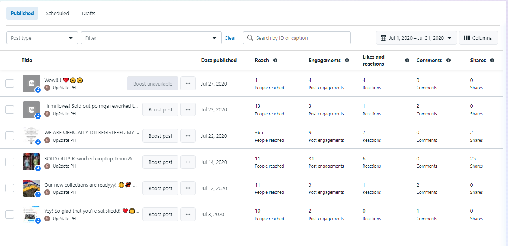Tick the DTI REGISTERED post checkbox
Screen dimensions: 508x246
click(x=10, y=136)
